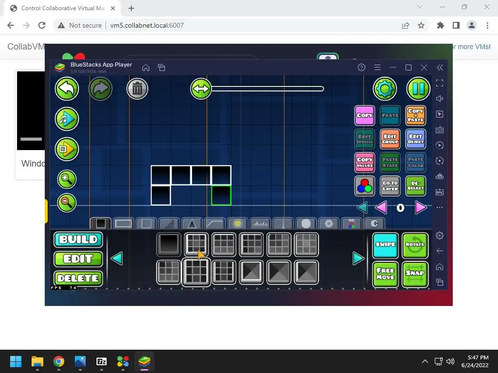Click the dimmed redo arrow button
Viewport: 498px width, 373px height.
click(x=100, y=89)
